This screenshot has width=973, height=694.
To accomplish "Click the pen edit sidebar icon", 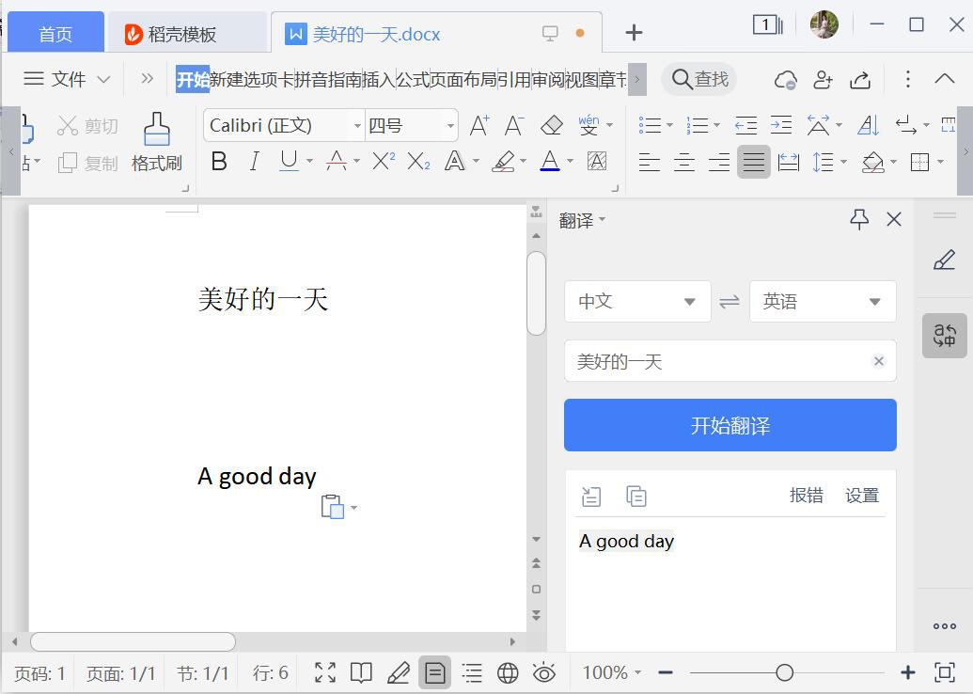I will [x=945, y=260].
